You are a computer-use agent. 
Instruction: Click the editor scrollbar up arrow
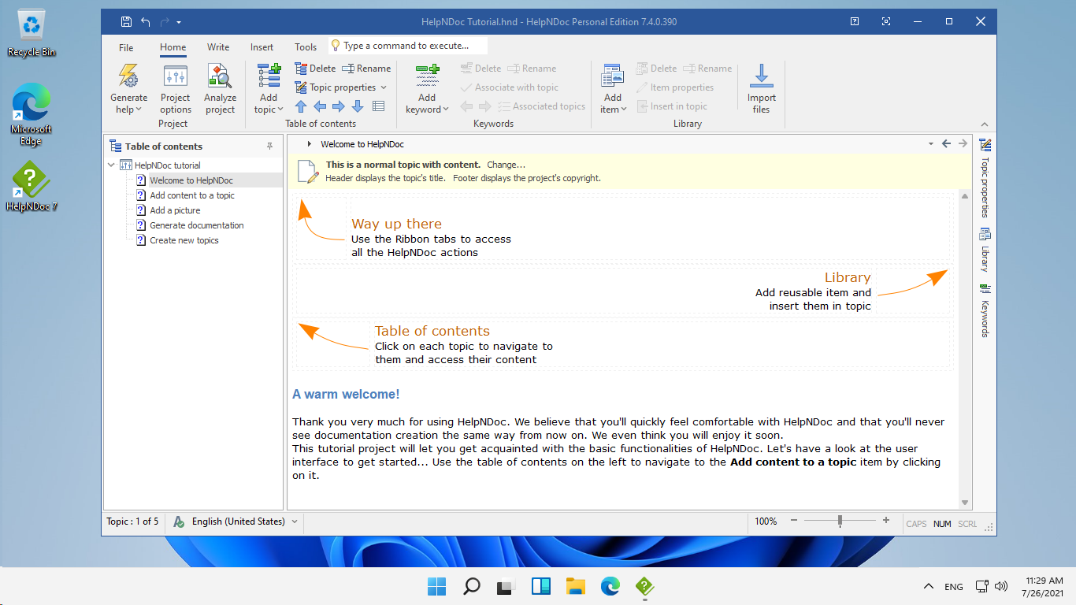pyautogui.click(x=965, y=195)
